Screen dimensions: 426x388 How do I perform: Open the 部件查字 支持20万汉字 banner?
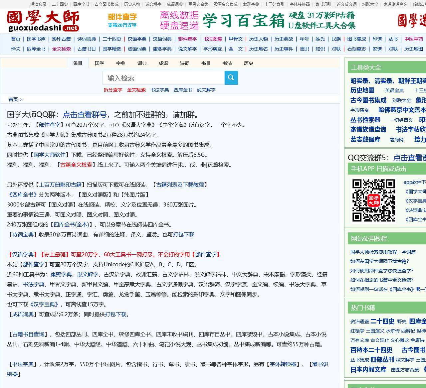click(x=122, y=21)
